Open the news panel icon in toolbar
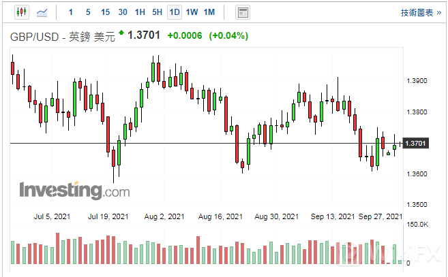Screen dimensions: 448x277 pyautogui.click(x=242, y=12)
